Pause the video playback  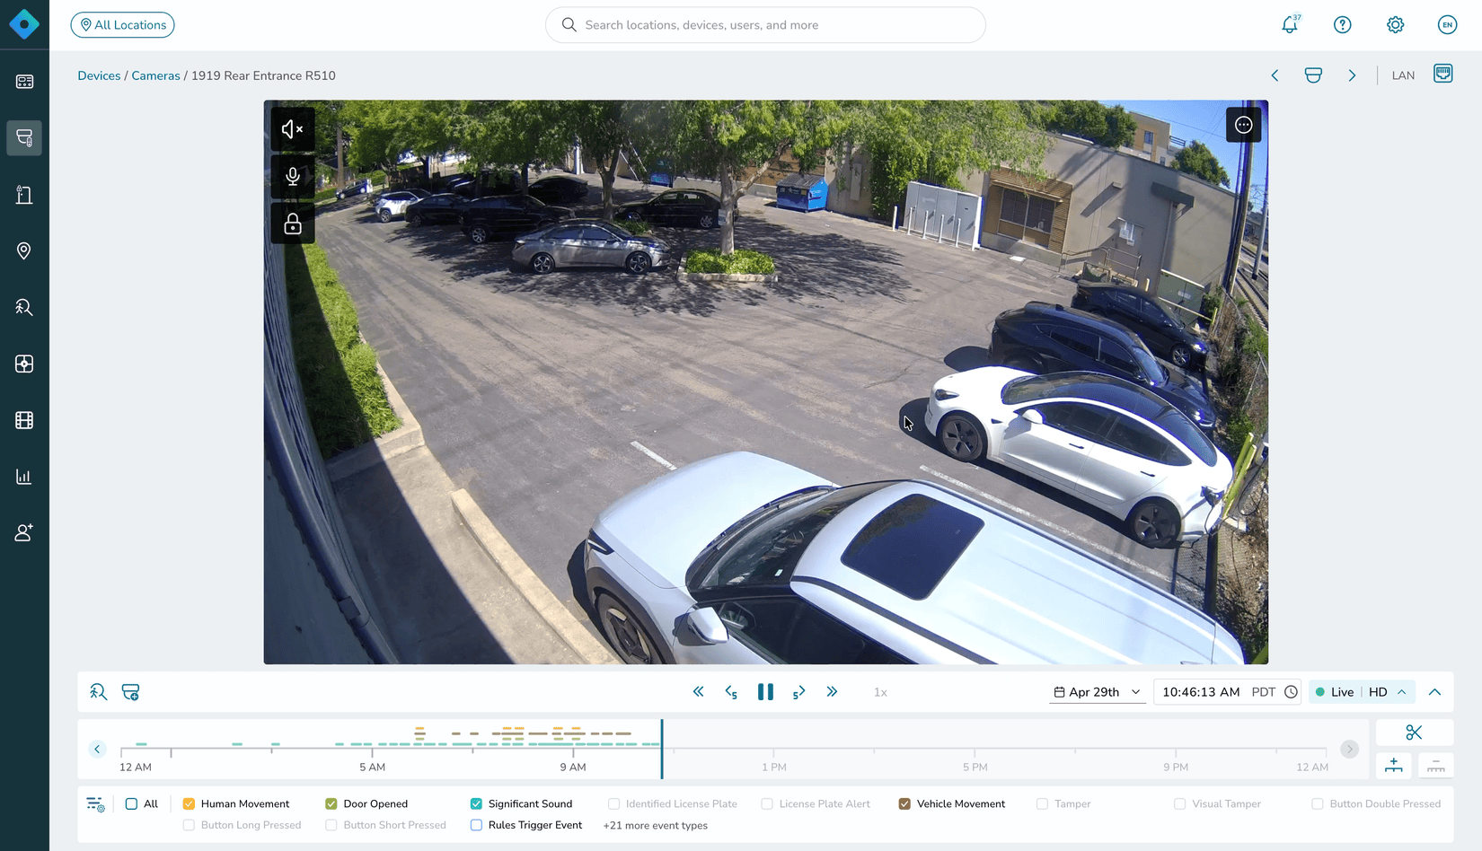[x=765, y=692]
